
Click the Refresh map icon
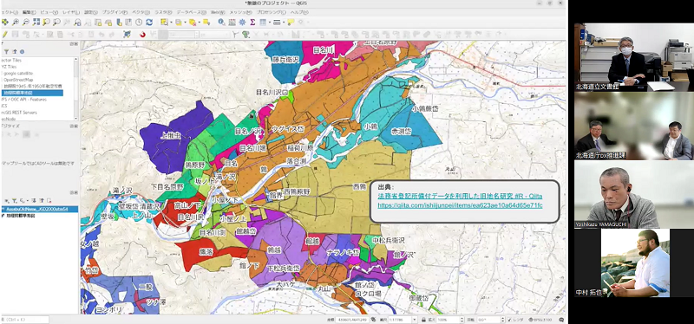pyautogui.click(x=149, y=23)
